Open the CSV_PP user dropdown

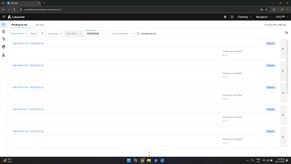282,17
